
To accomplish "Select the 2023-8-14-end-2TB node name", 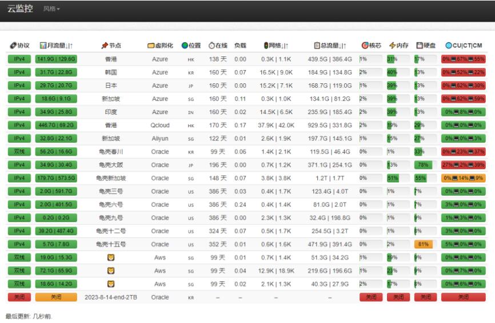I will (x=111, y=297).
